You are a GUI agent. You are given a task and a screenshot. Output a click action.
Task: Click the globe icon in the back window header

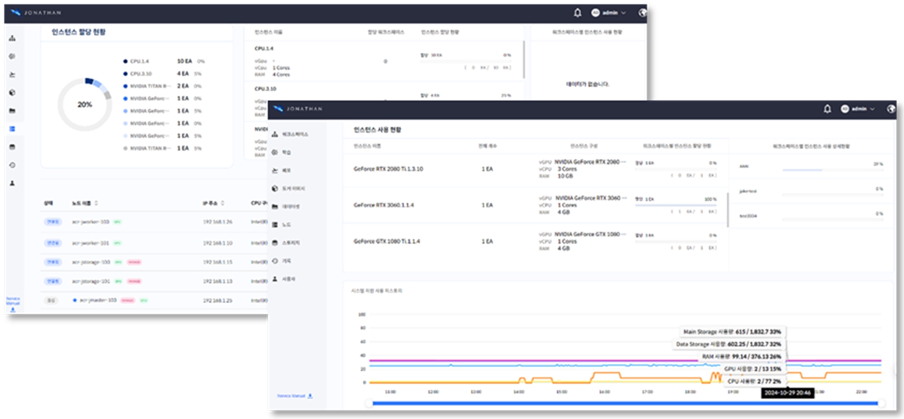click(642, 13)
